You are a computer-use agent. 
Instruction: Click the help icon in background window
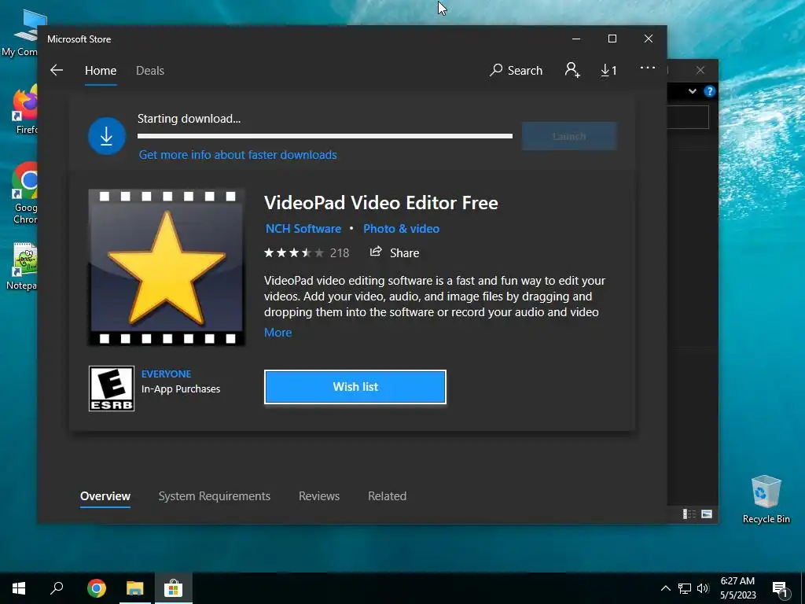tap(710, 91)
